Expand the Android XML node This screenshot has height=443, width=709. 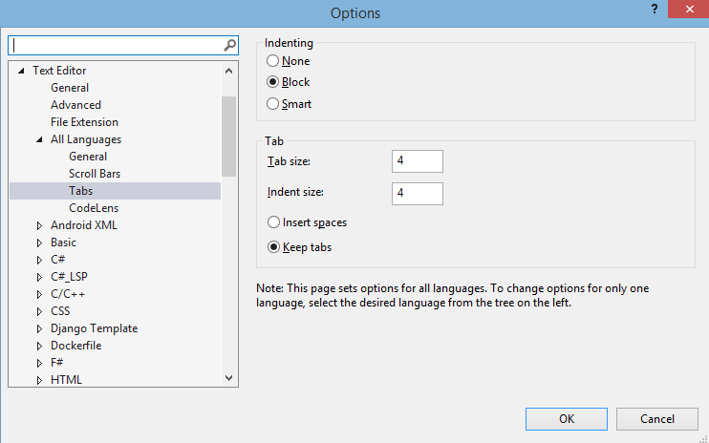(39, 225)
